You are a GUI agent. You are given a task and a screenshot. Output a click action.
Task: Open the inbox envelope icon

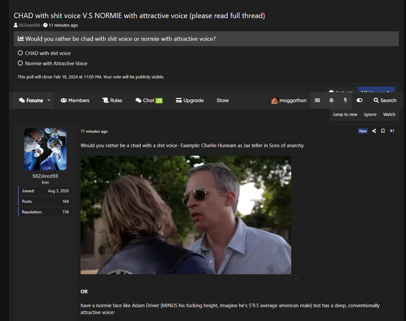coord(317,100)
